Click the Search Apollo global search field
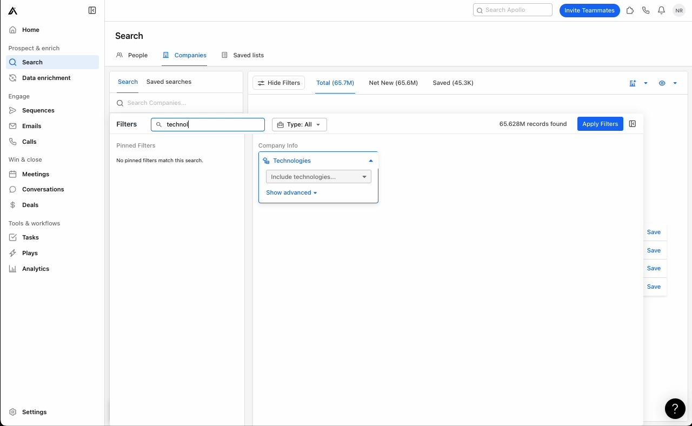The width and height of the screenshot is (692, 426). point(513,10)
